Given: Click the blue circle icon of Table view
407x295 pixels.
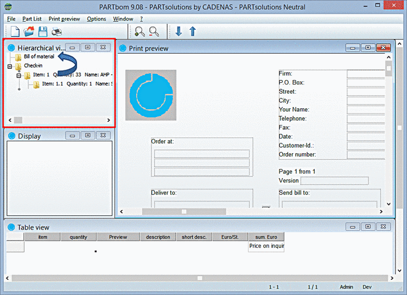Looking at the screenshot, I should tap(11, 227).
